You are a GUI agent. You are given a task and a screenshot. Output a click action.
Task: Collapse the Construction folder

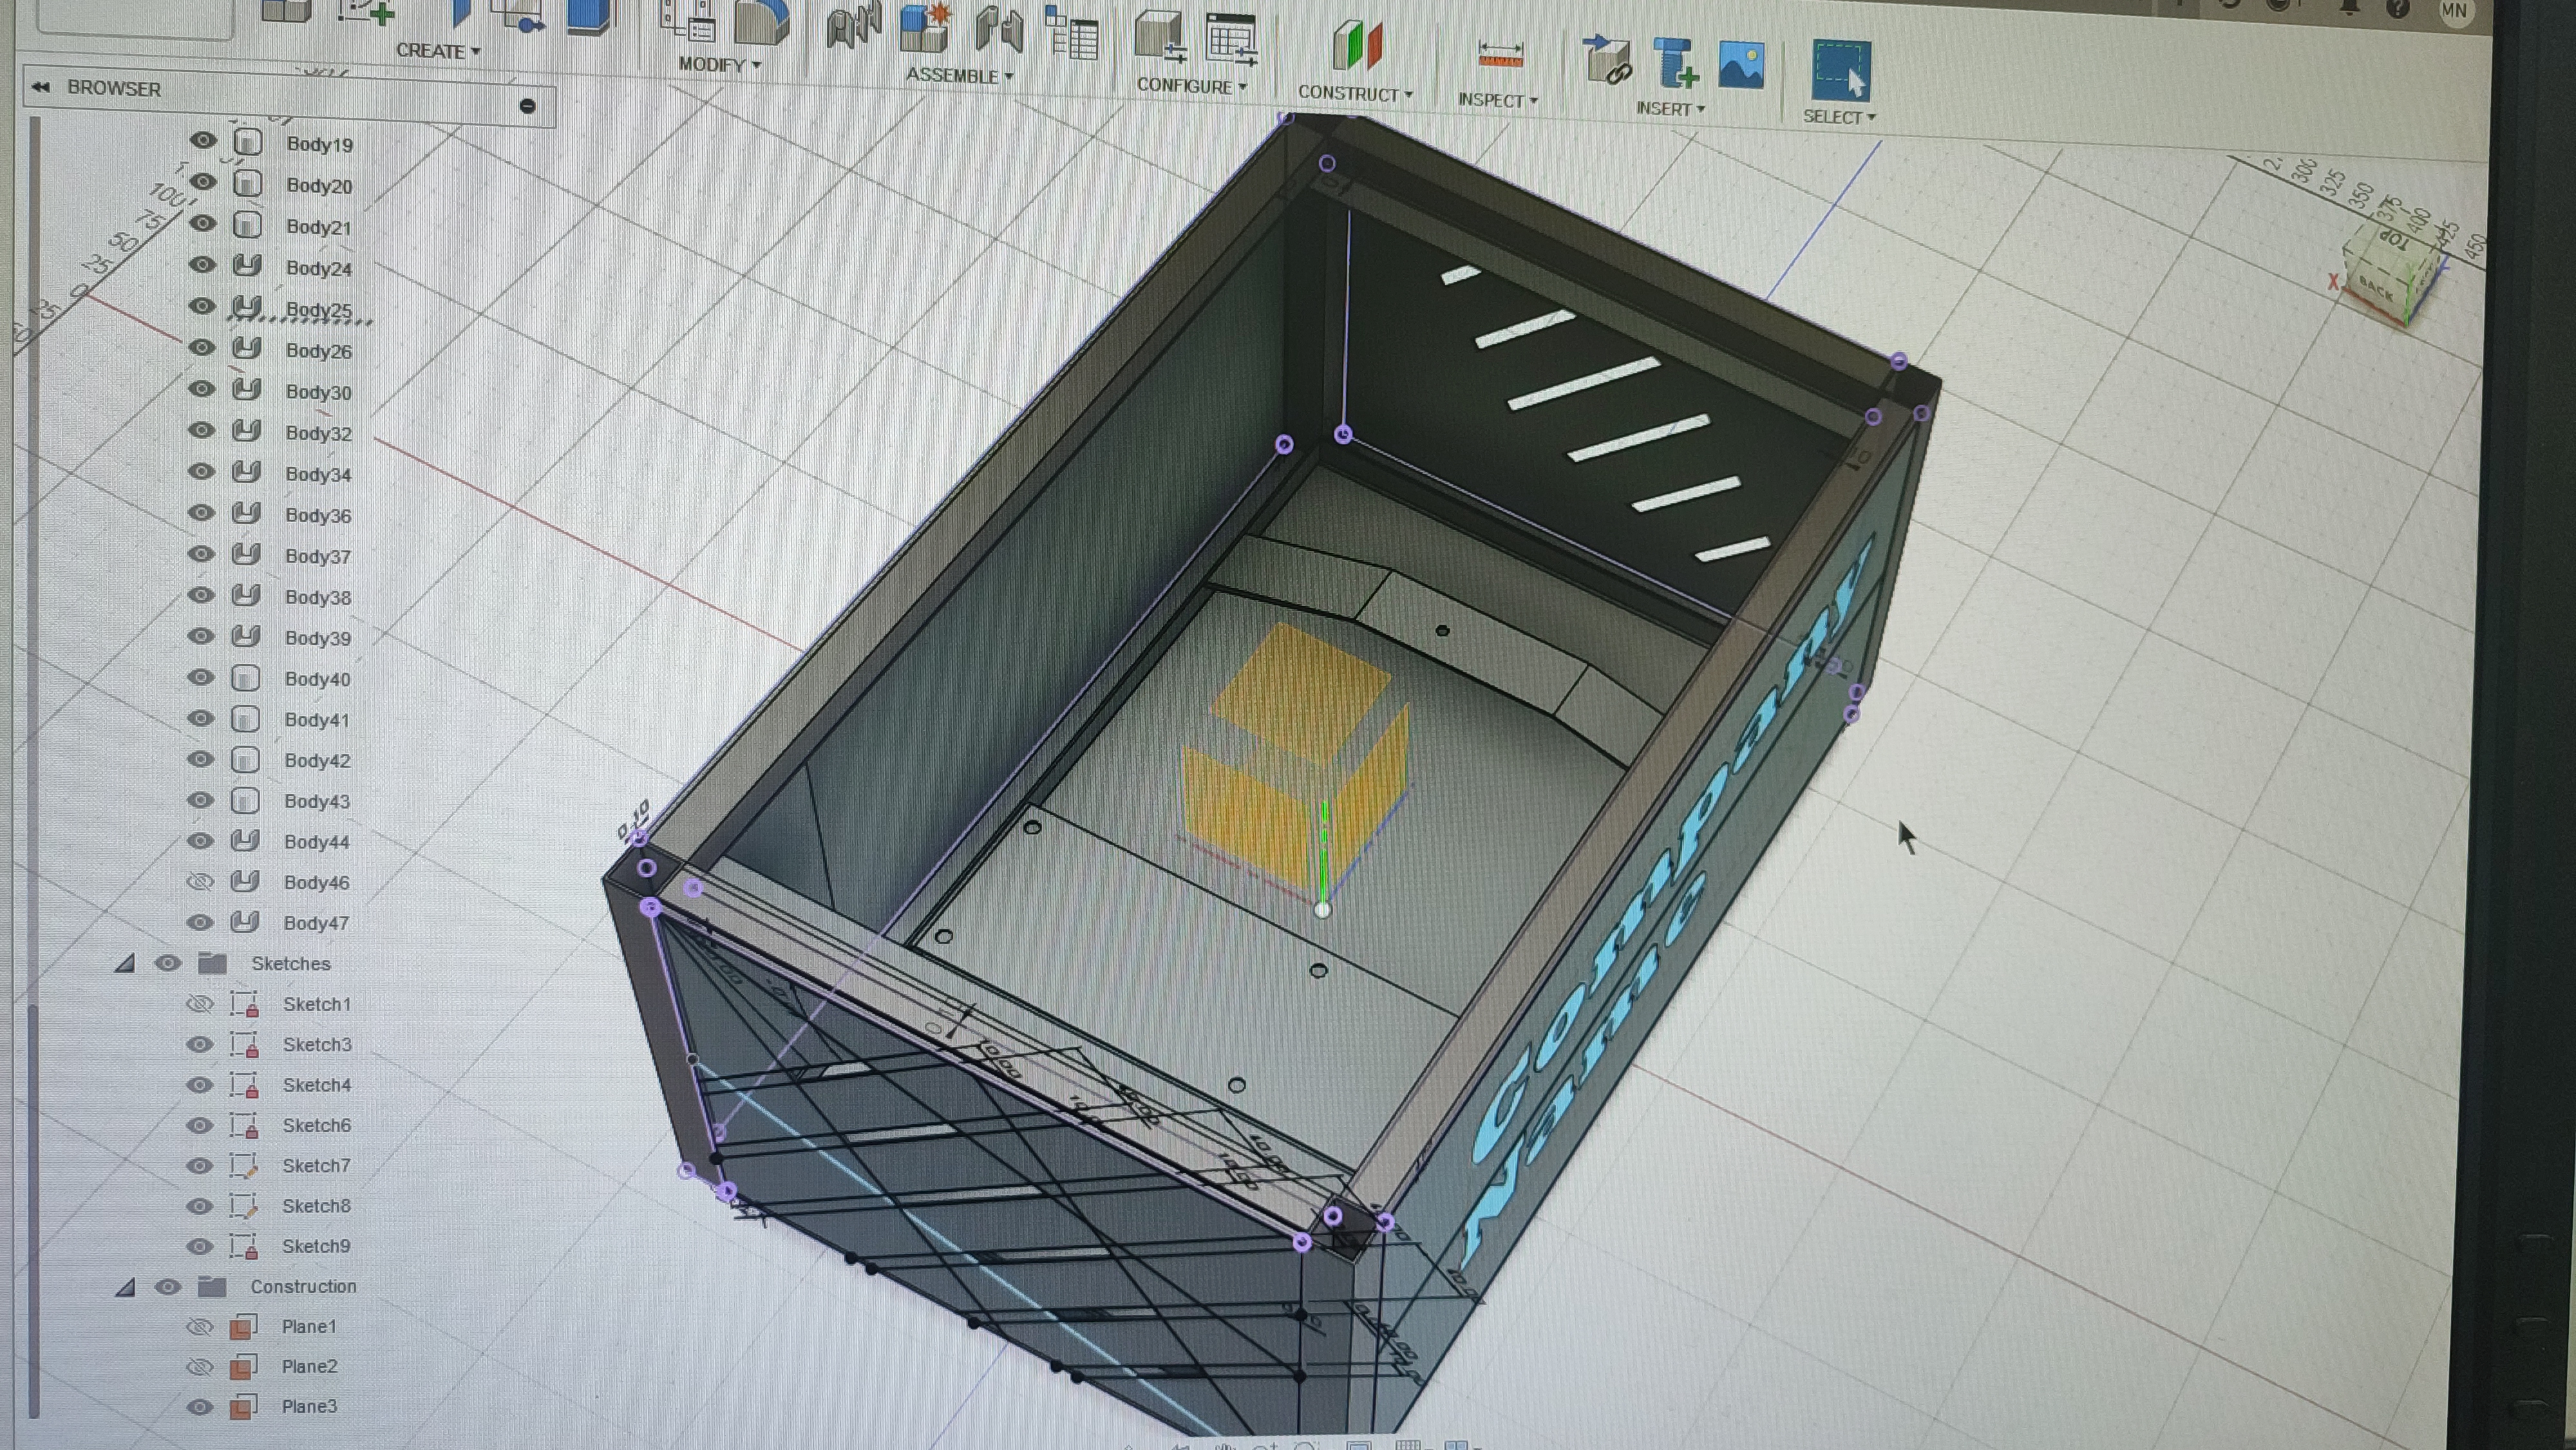(x=125, y=1287)
